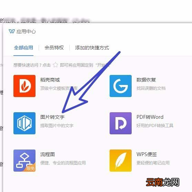The height and width of the screenshot is (192, 192).
Task: Select the PDF转Word title text
Action: click(x=150, y=117)
